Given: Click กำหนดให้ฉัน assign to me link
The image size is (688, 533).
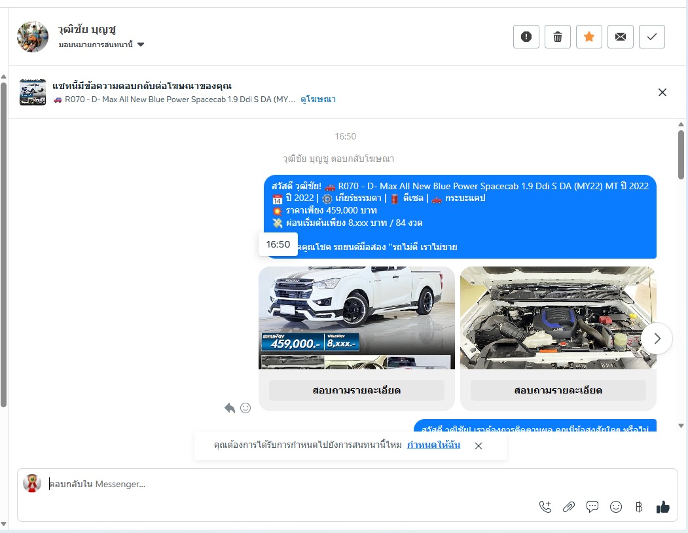Looking at the screenshot, I should coord(433,445).
